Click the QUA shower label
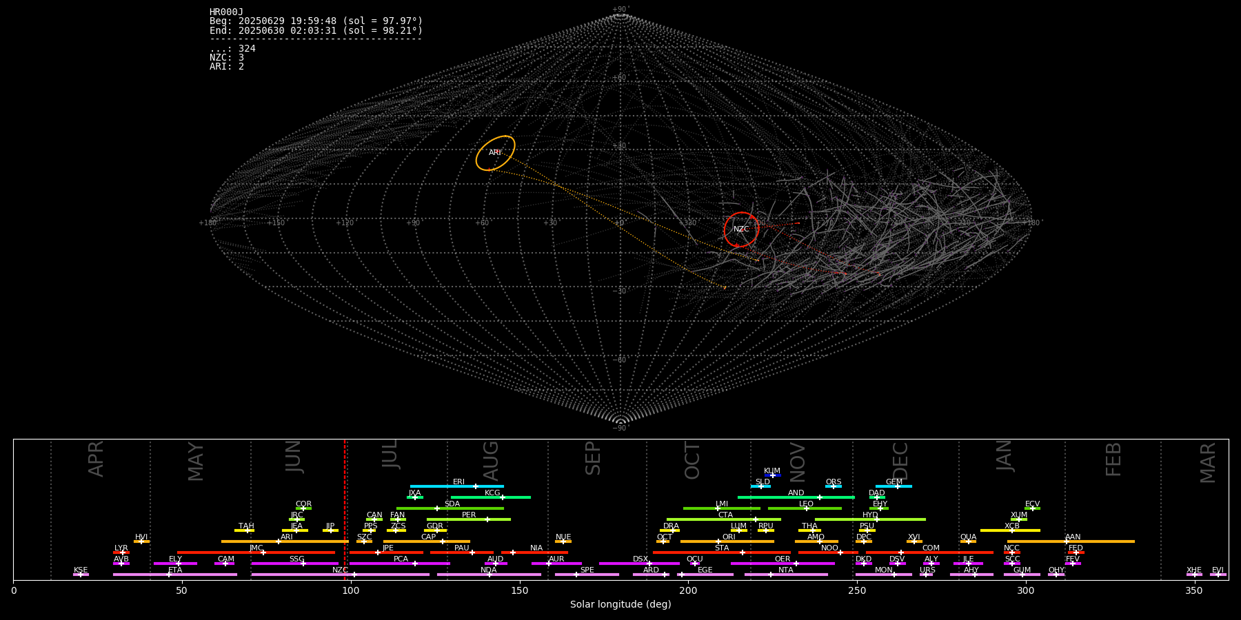This screenshot has height=620, width=1241. click(x=969, y=537)
